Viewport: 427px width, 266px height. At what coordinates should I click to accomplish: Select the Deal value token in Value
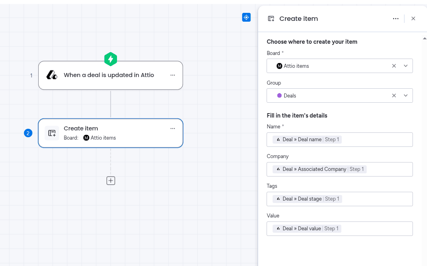[x=307, y=228]
